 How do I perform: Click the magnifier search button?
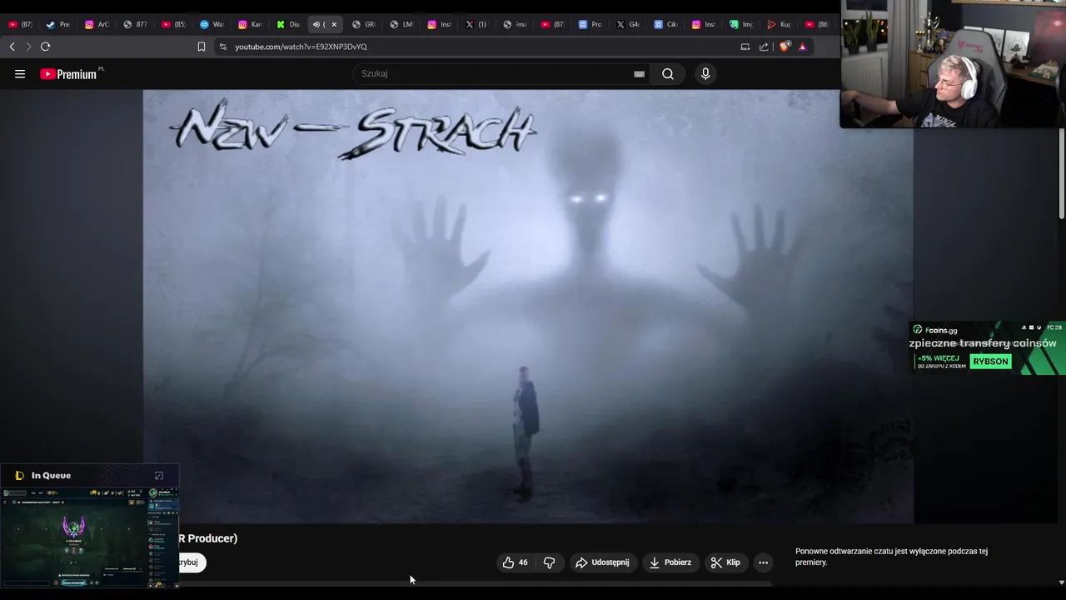click(668, 74)
